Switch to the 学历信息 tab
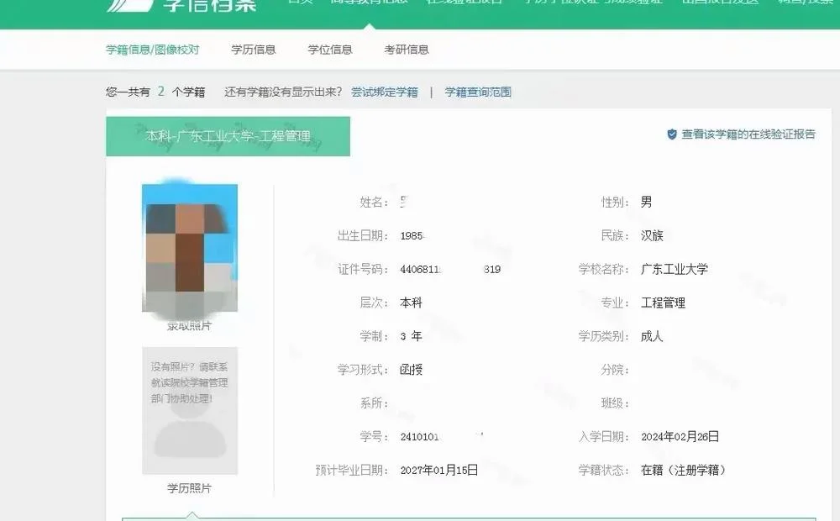 tap(254, 50)
